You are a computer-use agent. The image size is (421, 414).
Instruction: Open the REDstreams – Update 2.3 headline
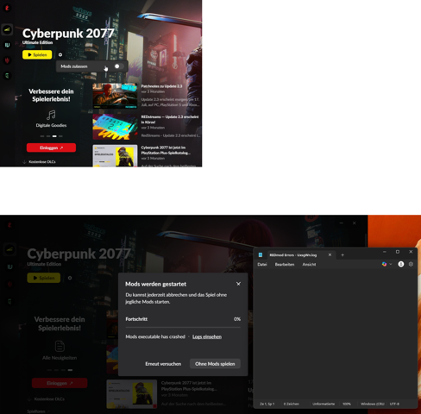click(x=170, y=119)
